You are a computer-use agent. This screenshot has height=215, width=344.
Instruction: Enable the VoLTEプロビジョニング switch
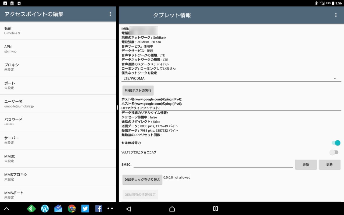tap(334, 152)
